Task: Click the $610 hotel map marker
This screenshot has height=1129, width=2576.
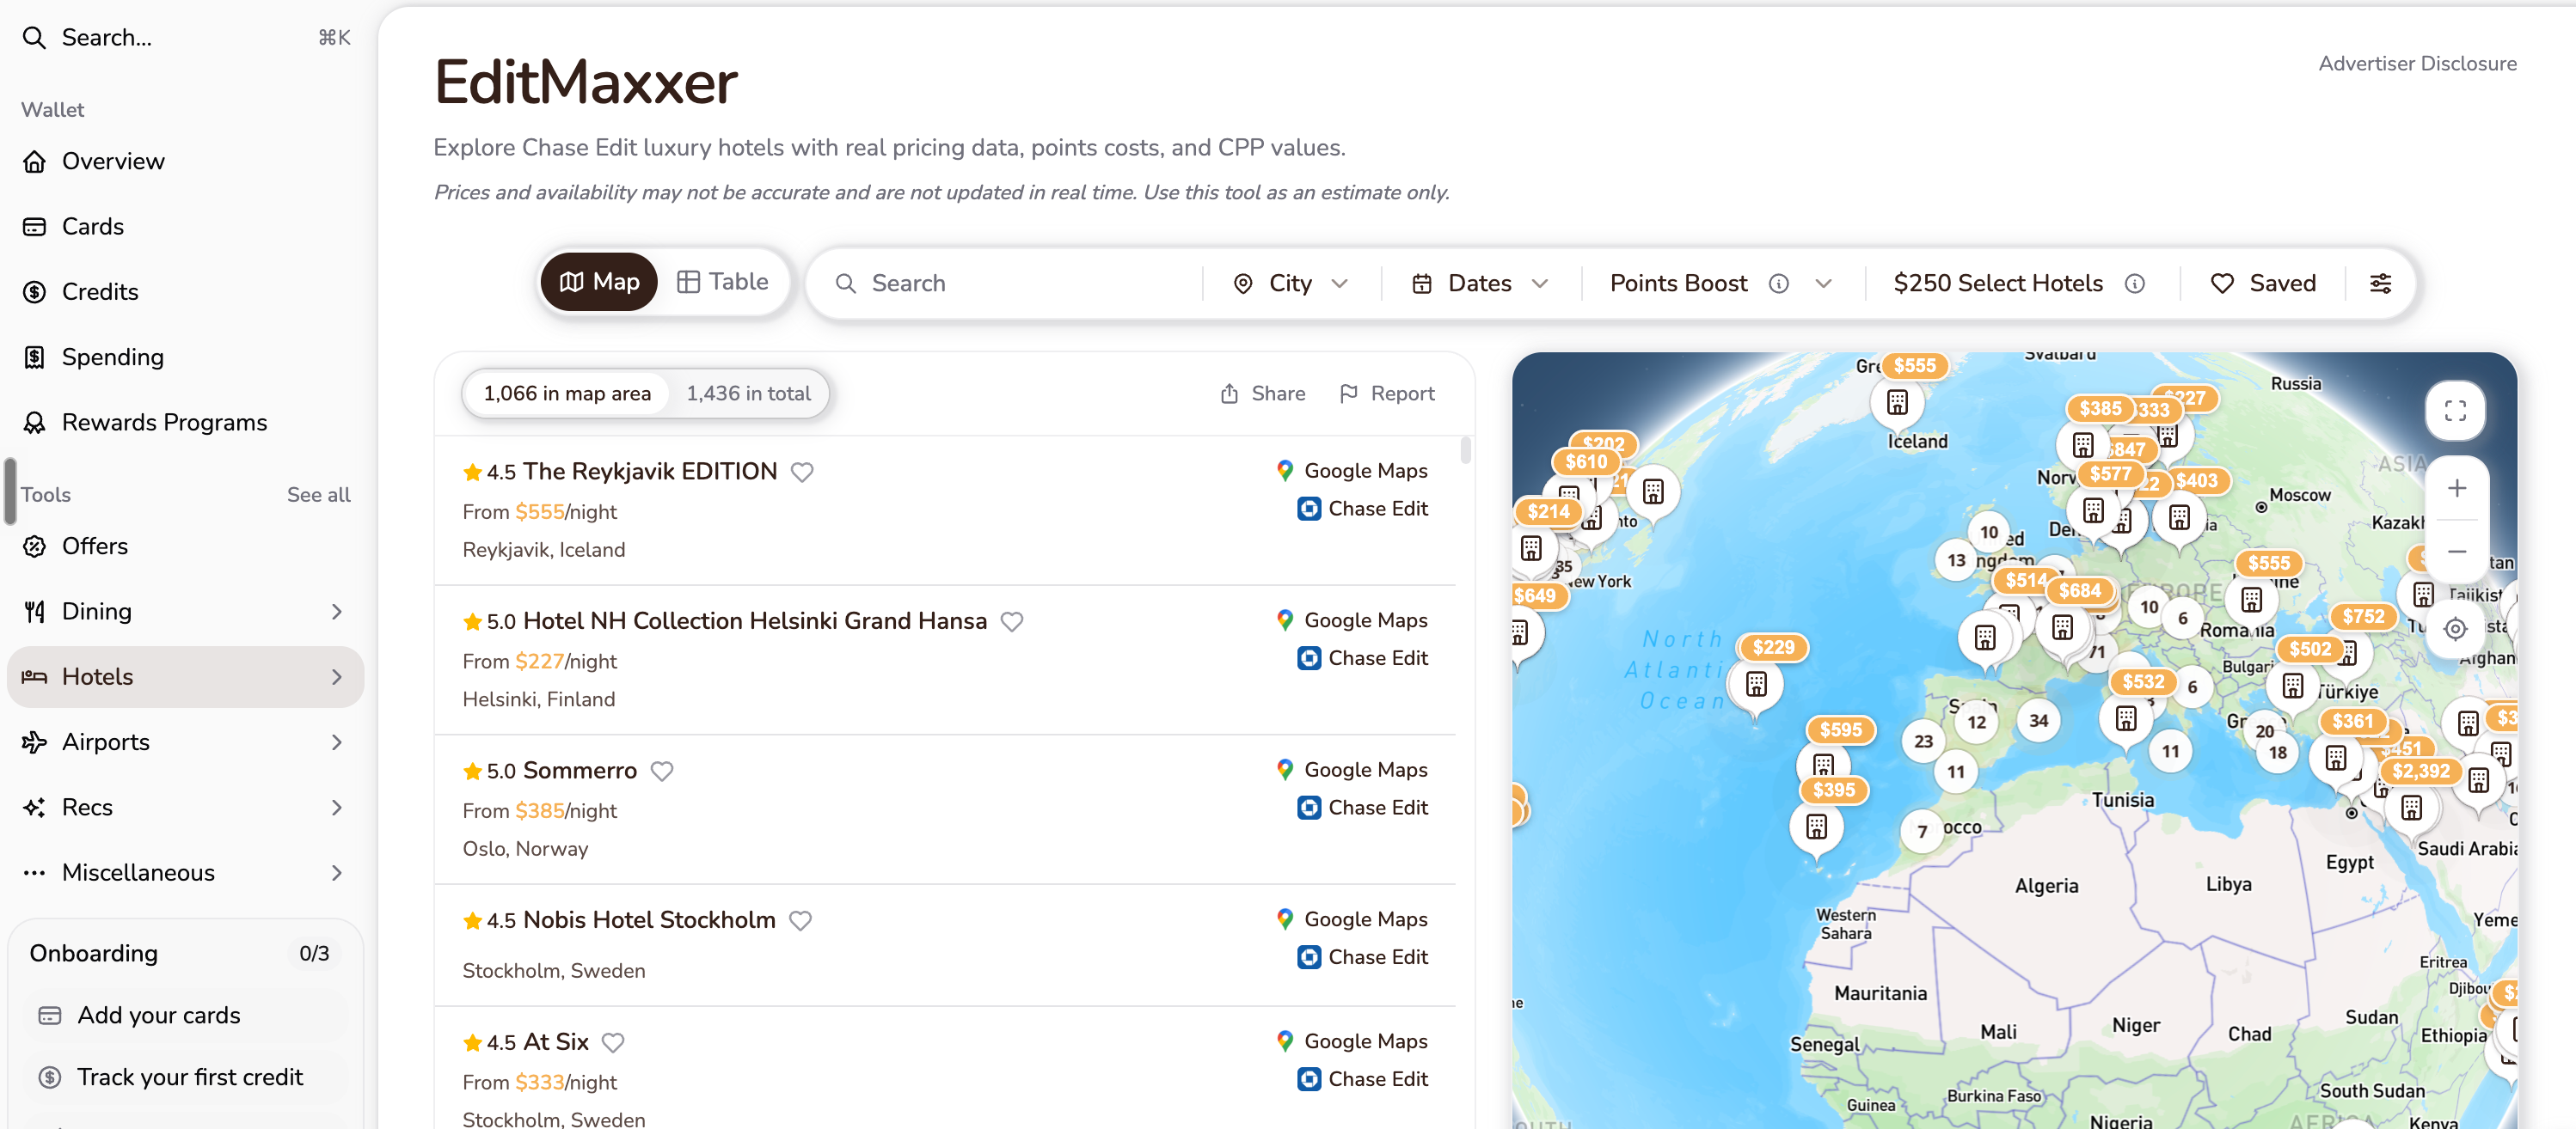Action: [1585, 461]
